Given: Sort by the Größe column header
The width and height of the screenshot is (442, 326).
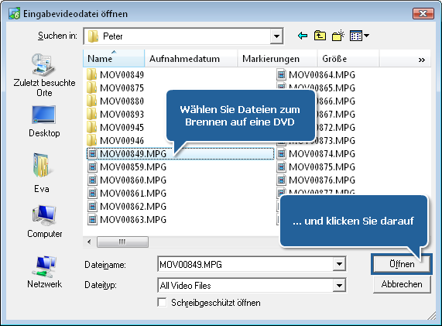Looking at the screenshot, I should click(x=348, y=58).
